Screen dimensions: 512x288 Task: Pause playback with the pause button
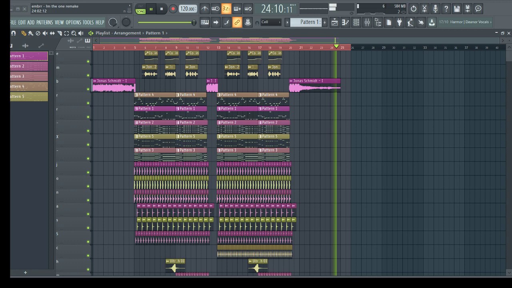(151, 9)
